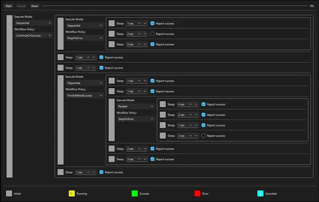This screenshot has height=202, width=319.
Task: Click the yellow Running status icon in legend
Action: coord(72,193)
